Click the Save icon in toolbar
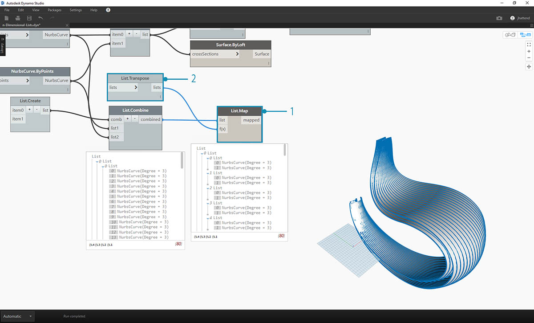 (x=29, y=18)
